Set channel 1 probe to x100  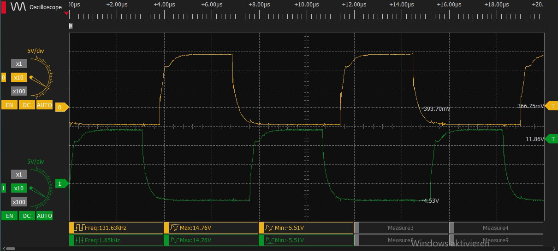[19, 202]
